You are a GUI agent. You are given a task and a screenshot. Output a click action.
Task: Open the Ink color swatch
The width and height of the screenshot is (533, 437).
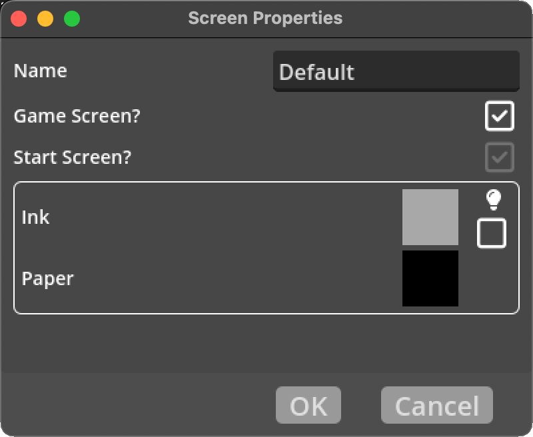click(x=430, y=217)
